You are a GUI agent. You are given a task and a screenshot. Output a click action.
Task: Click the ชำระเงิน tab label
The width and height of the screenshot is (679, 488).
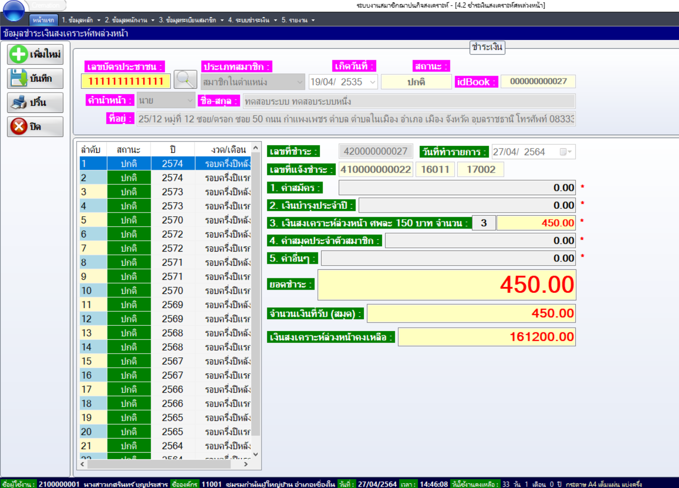coord(487,47)
